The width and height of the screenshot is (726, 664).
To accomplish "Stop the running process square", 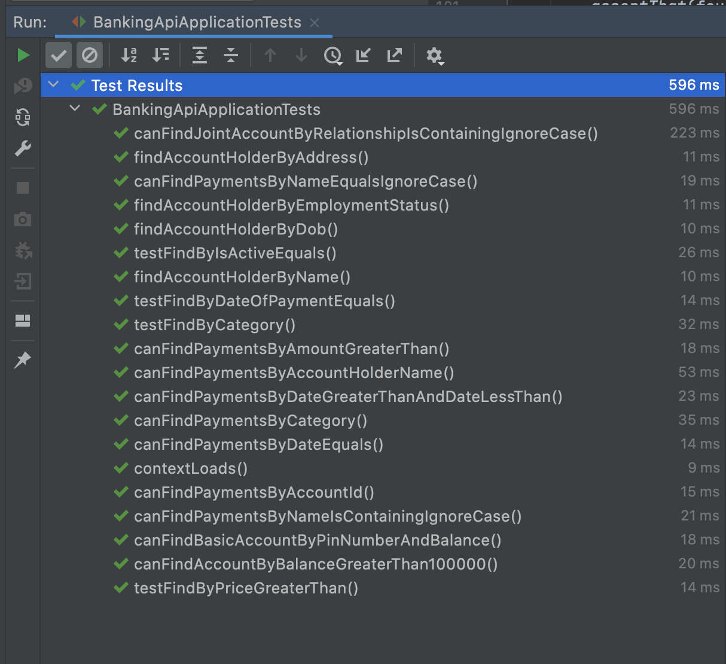I will 23,188.
